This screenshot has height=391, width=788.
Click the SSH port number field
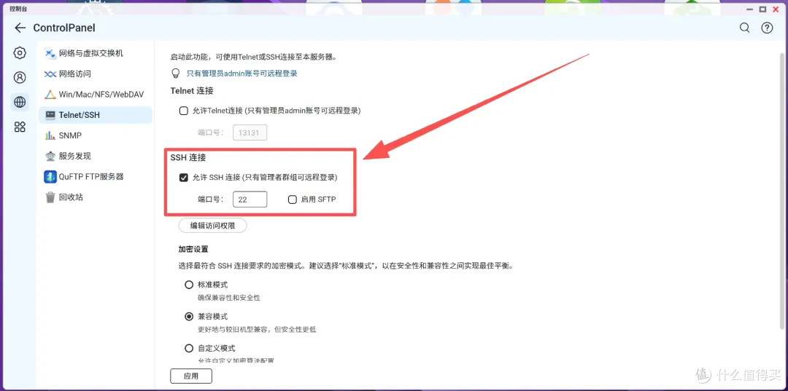click(250, 199)
